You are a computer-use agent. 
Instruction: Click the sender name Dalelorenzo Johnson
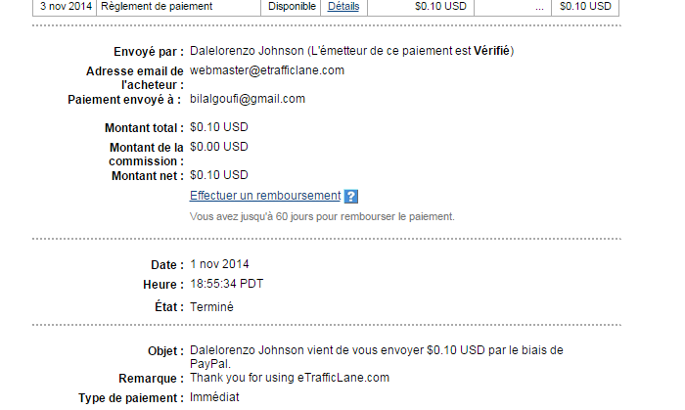tap(247, 51)
